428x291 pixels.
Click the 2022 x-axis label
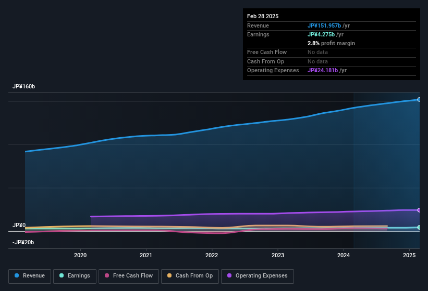[x=212, y=255]
